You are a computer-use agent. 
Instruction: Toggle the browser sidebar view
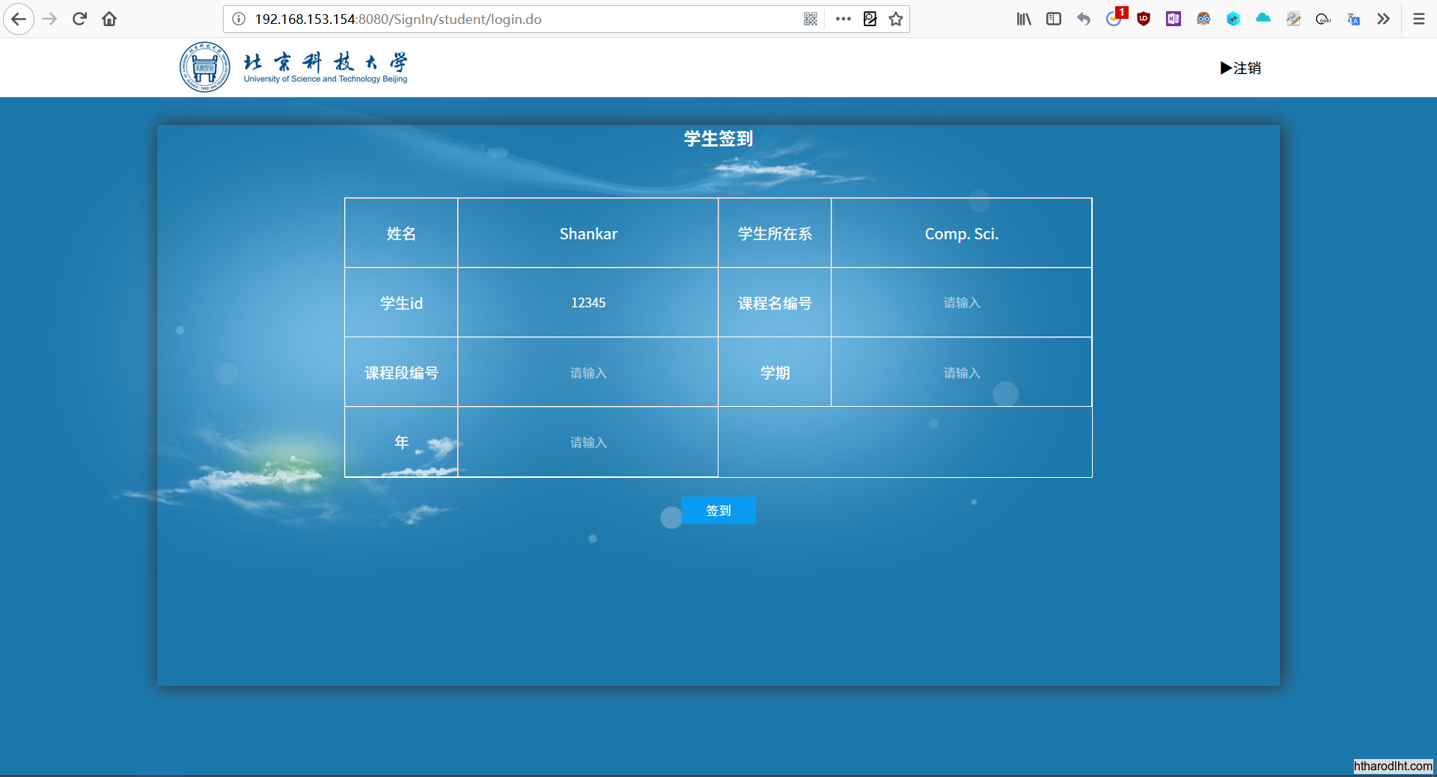1054,19
